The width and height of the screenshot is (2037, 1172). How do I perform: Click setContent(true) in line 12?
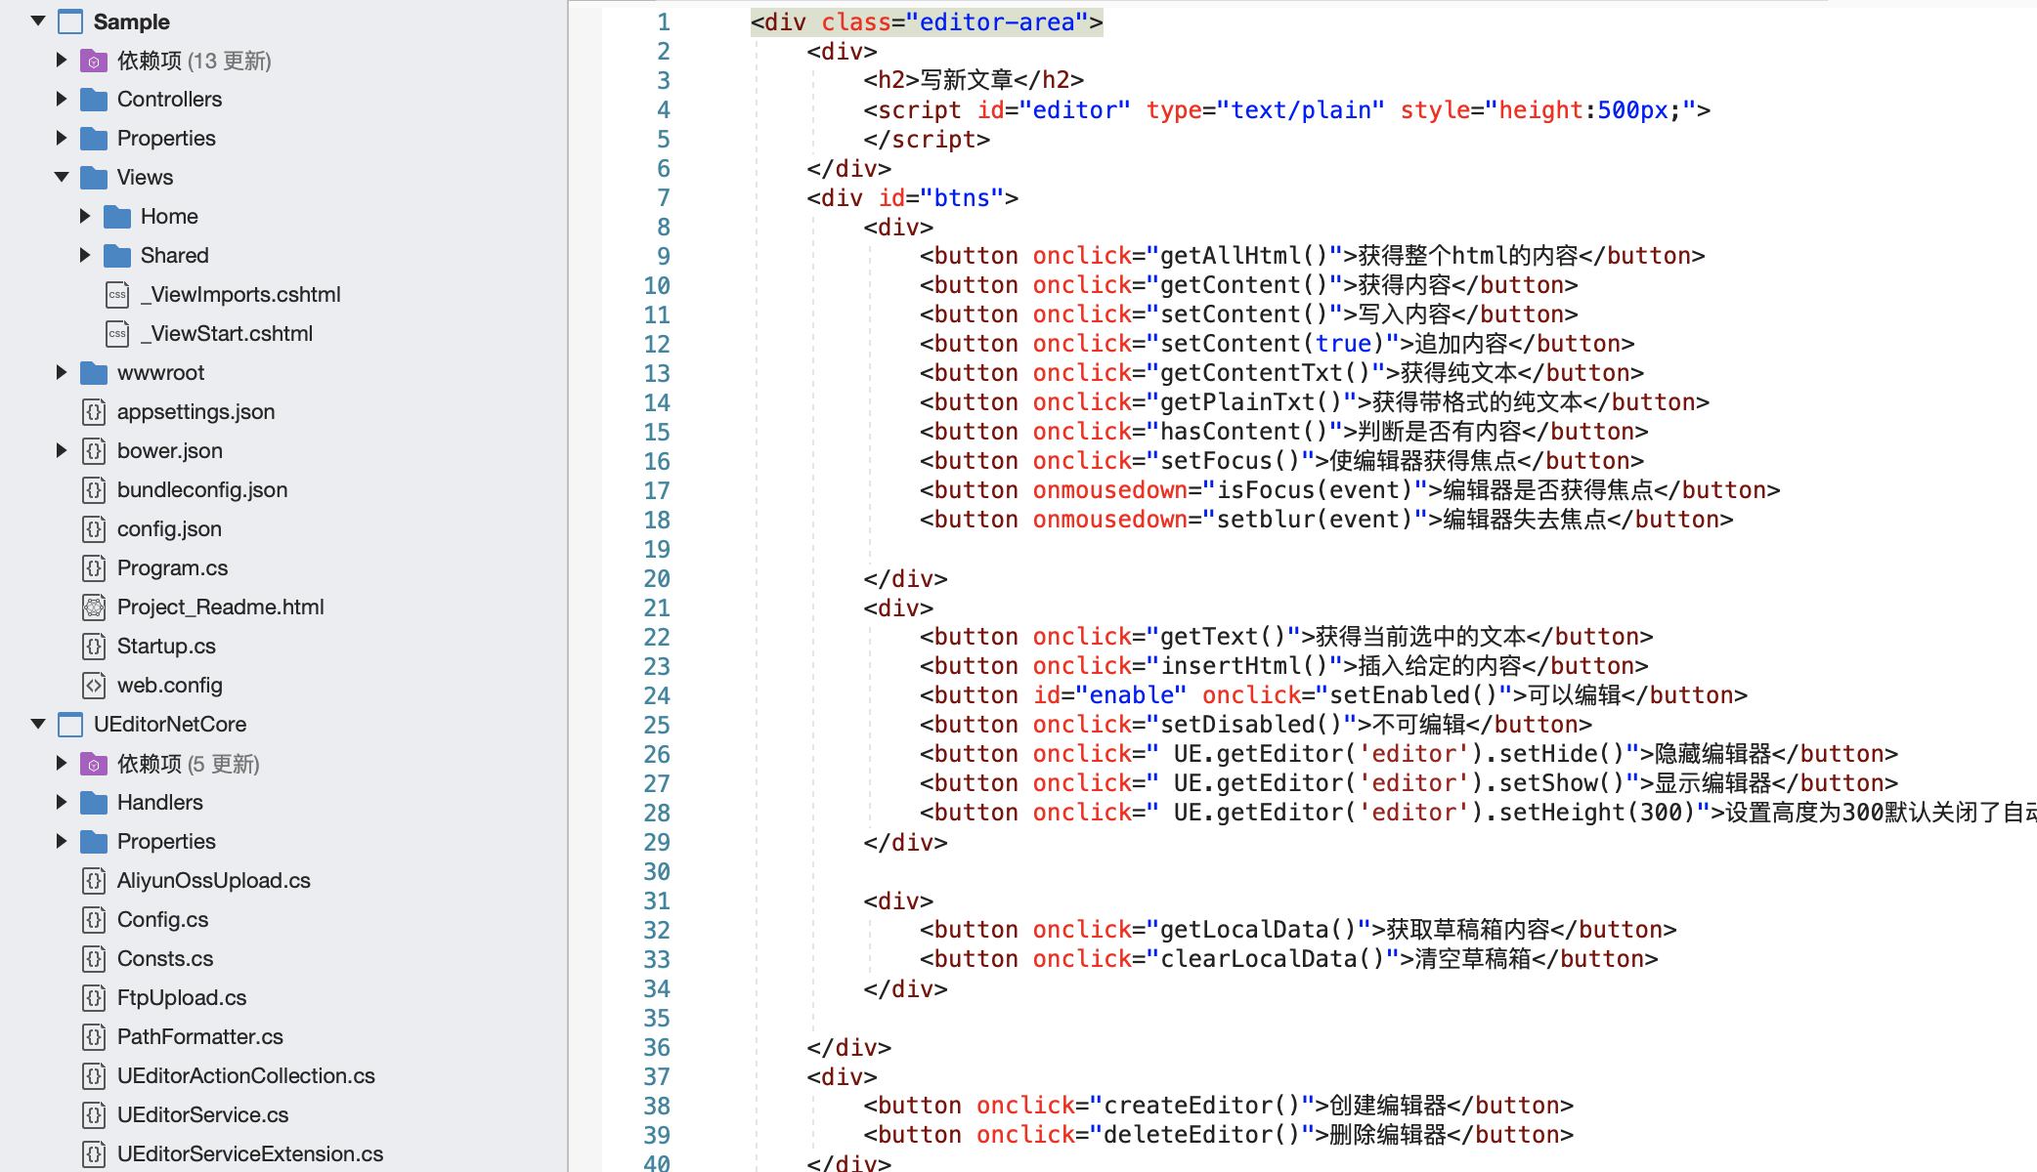pos(1273,344)
